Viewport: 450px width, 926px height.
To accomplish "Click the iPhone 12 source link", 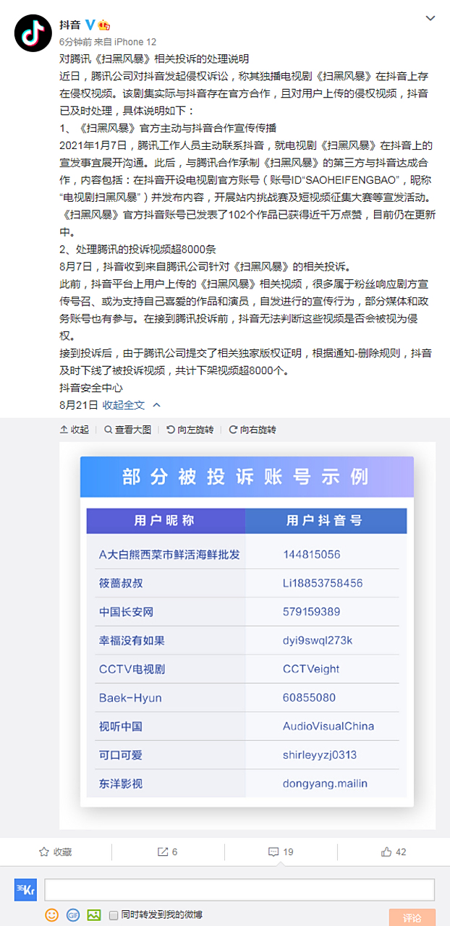I will coord(135,42).
